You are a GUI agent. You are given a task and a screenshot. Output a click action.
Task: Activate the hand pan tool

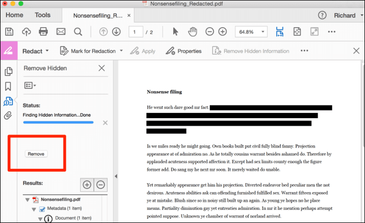point(192,31)
